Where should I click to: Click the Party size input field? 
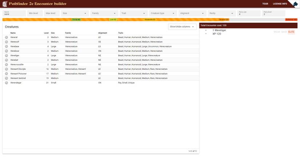248,14
